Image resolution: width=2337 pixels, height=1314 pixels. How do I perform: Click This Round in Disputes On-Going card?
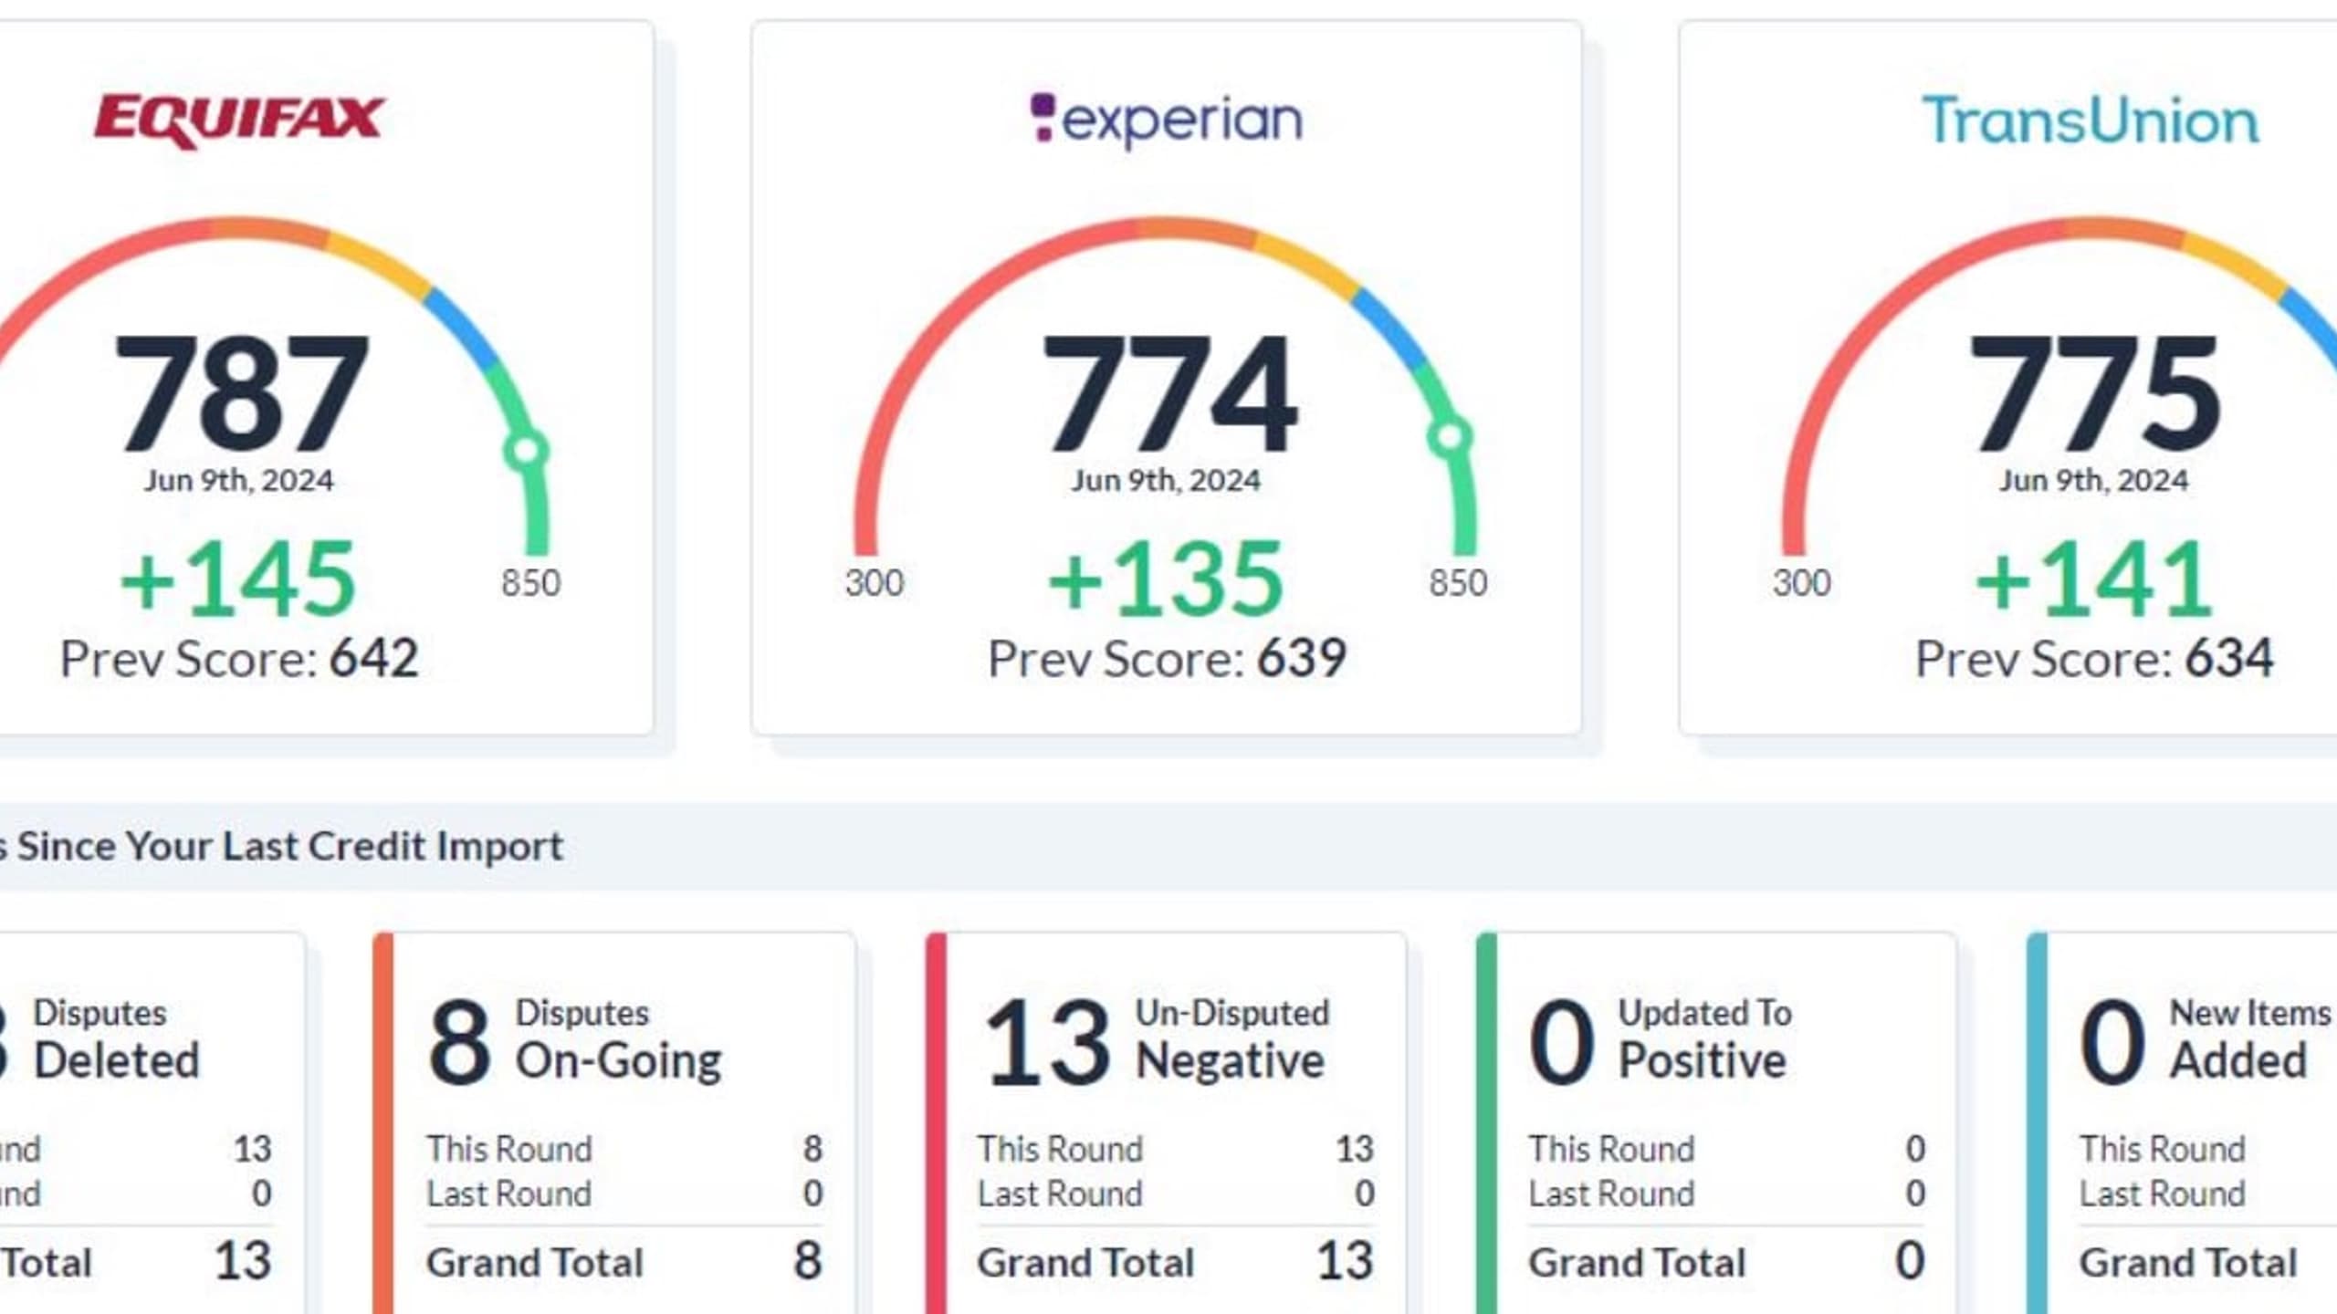point(509,1149)
